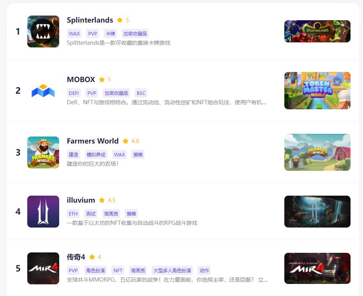363x296 pixels.
Task: Select the 动作 tag
Action: click(204, 271)
